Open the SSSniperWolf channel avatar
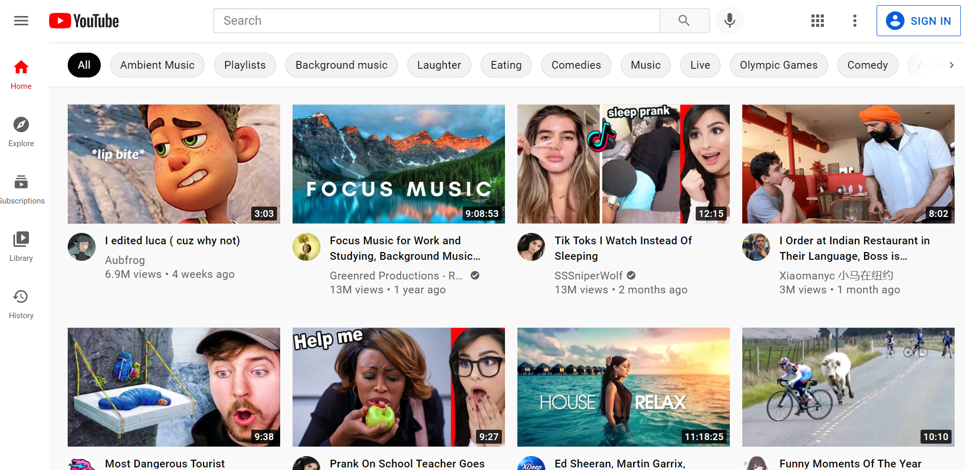Viewport: 965px width, 470px height. pyautogui.click(x=531, y=247)
